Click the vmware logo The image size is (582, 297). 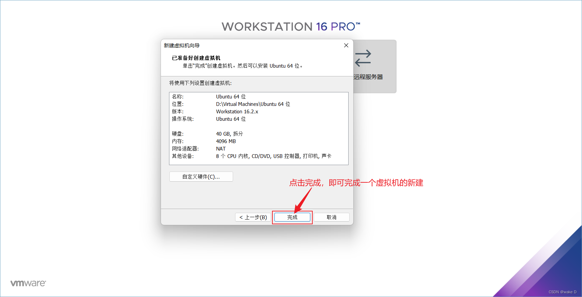[x=28, y=283]
